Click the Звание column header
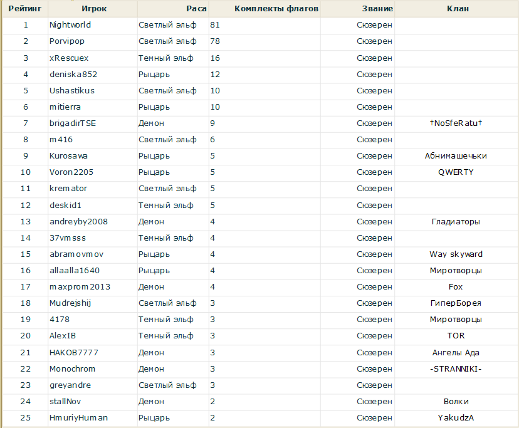The height and width of the screenshot is (428, 519). (377, 9)
